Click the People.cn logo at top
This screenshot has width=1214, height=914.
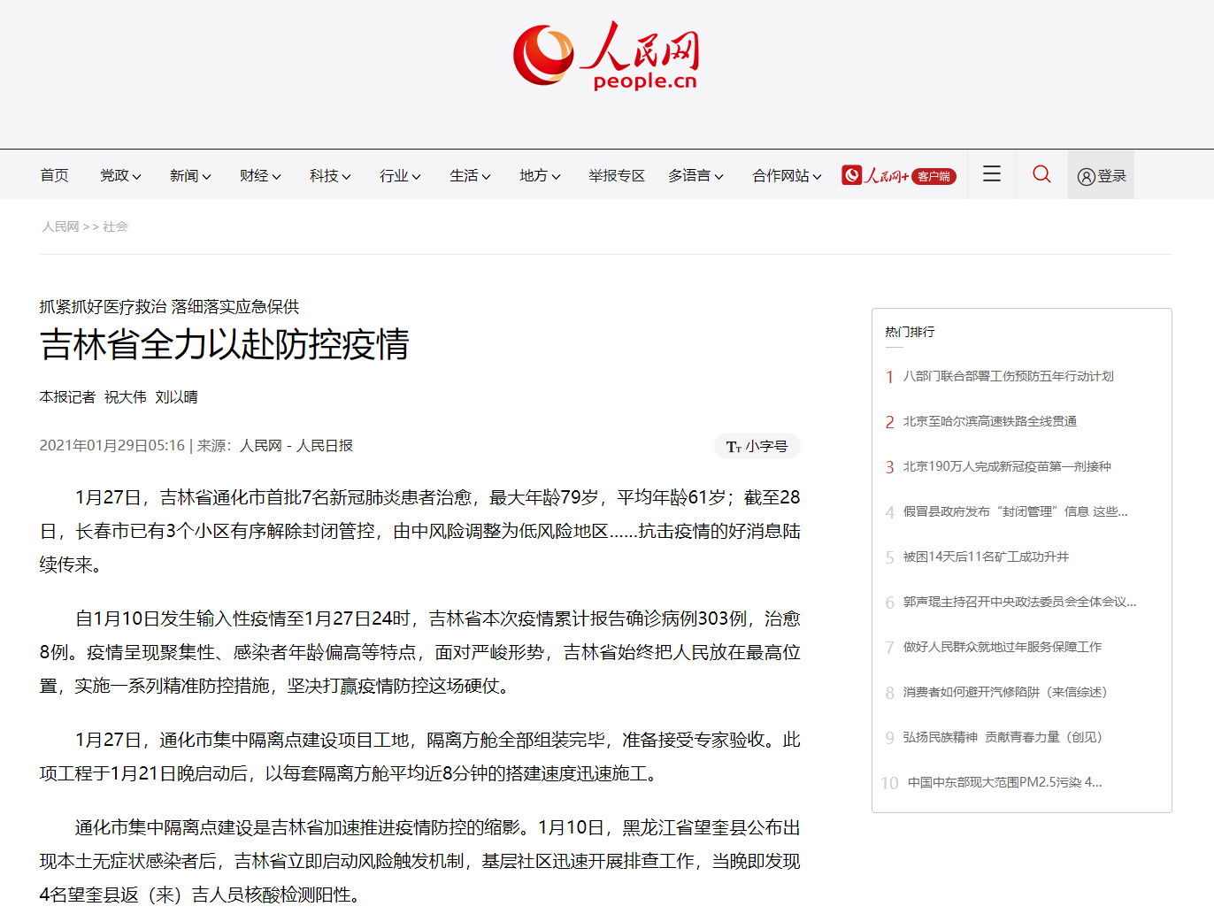point(606,57)
